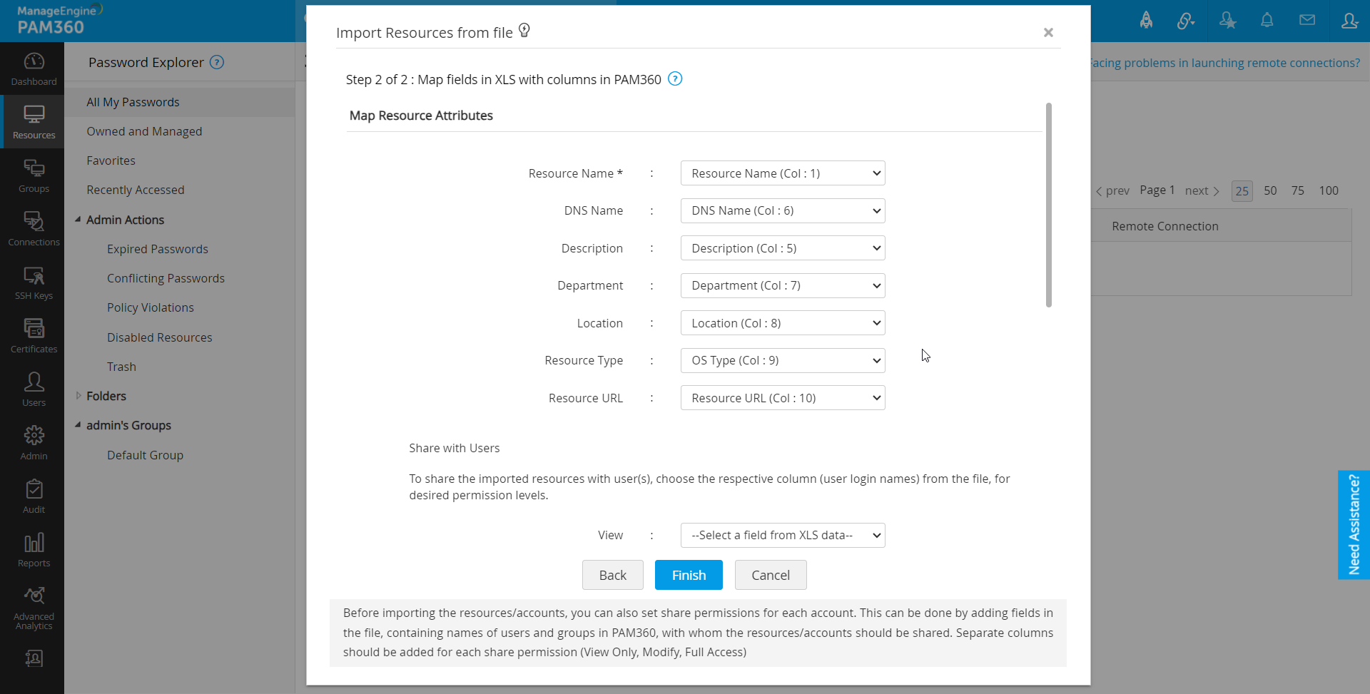Image resolution: width=1370 pixels, height=694 pixels.
Task: Click the dialog's vertical scrollbar
Action: click(x=1048, y=205)
